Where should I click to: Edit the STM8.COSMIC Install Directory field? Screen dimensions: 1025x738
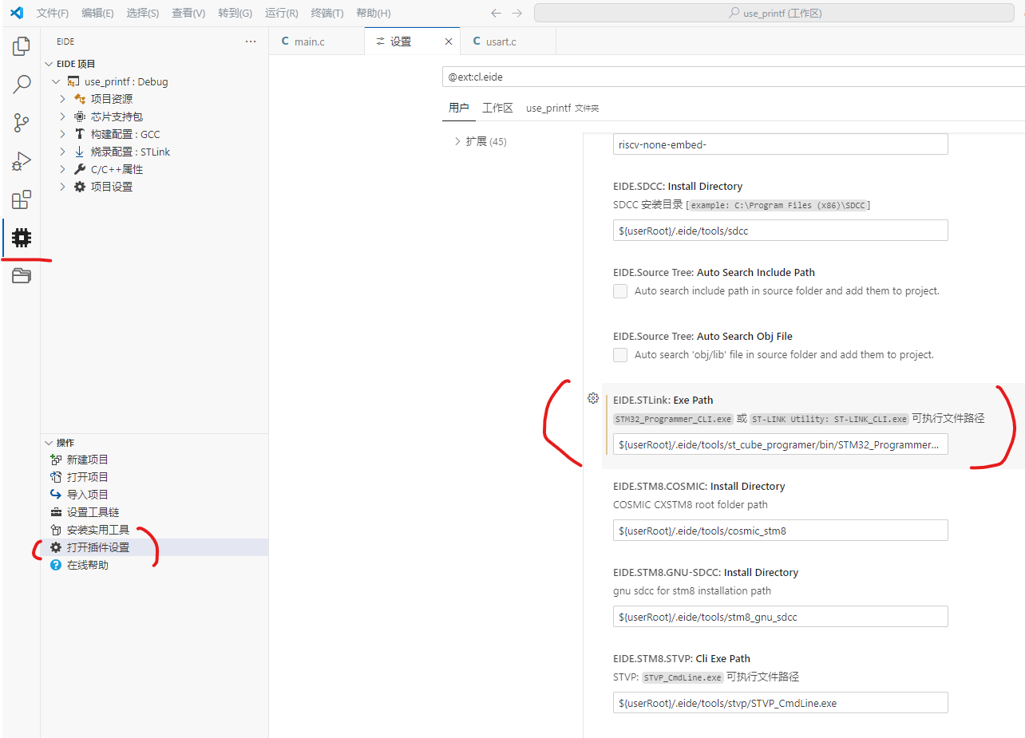tap(781, 531)
